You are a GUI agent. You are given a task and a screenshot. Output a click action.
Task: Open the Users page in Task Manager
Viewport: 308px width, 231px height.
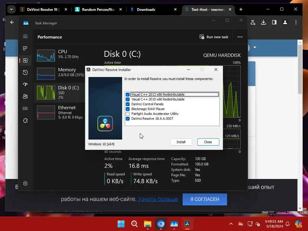pyautogui.click(x=25, y=97)
